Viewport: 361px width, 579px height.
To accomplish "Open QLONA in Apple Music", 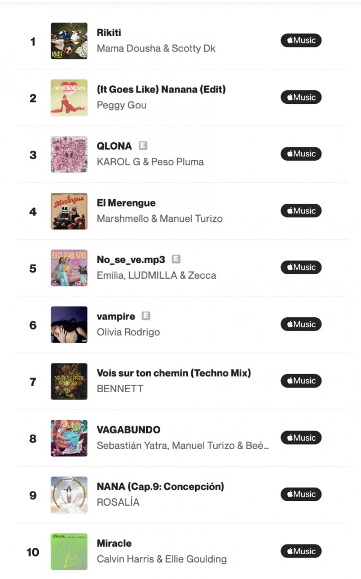I will click(x=301, y=154).
